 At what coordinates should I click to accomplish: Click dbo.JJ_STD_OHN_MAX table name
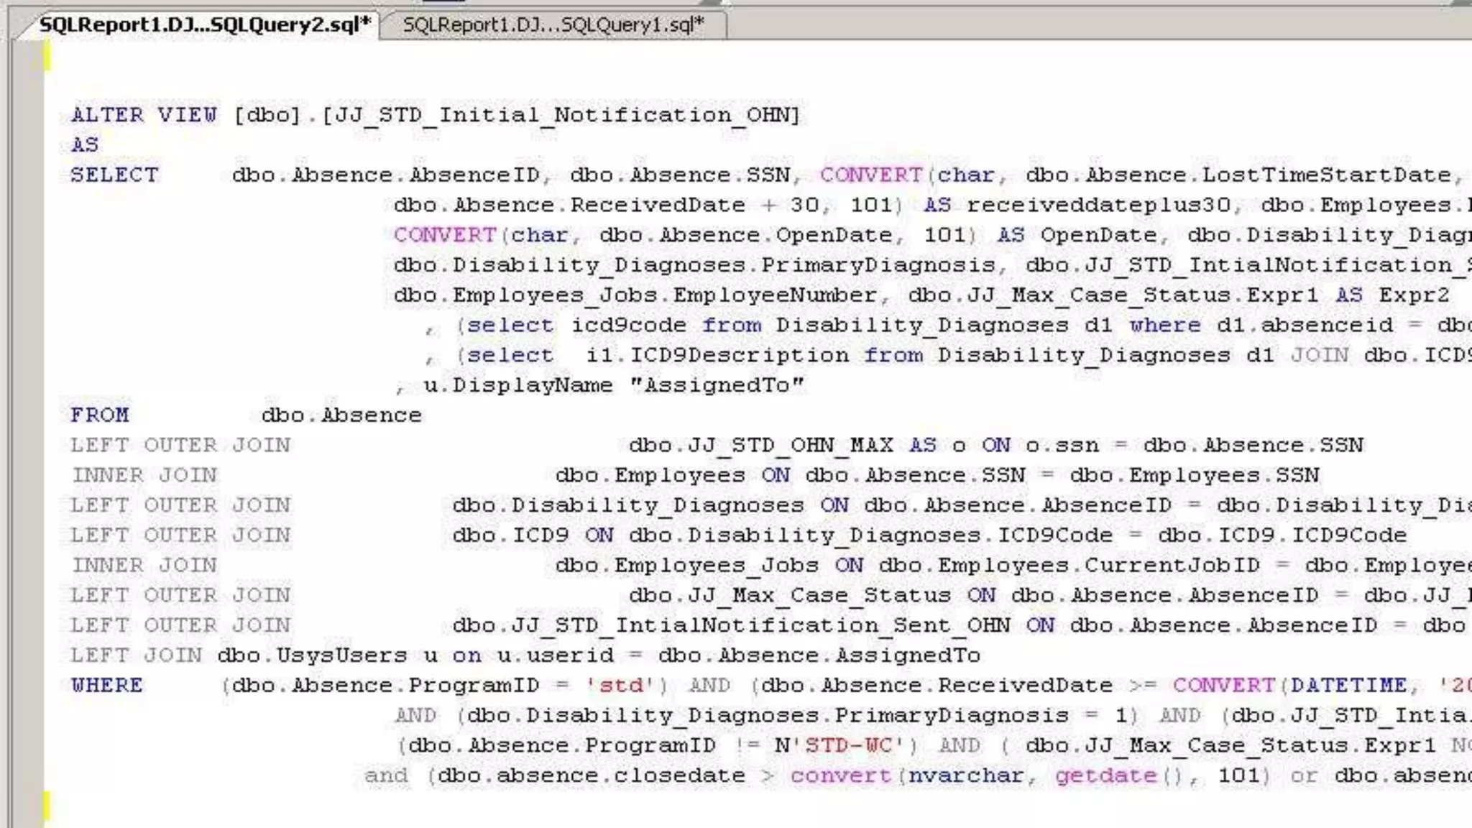(x=760, y=446)
